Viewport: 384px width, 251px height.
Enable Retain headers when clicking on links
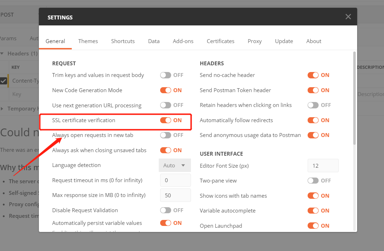click(x=313, y=105)
